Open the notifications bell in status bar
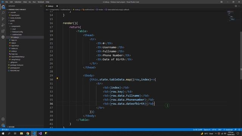242x136 pixels. point(239,130)
